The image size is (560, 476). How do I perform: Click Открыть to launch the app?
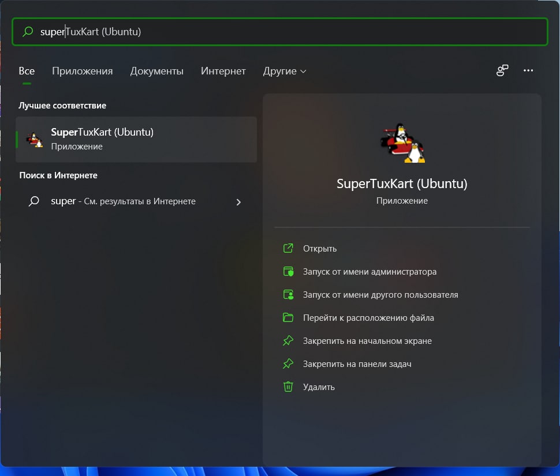320,248
